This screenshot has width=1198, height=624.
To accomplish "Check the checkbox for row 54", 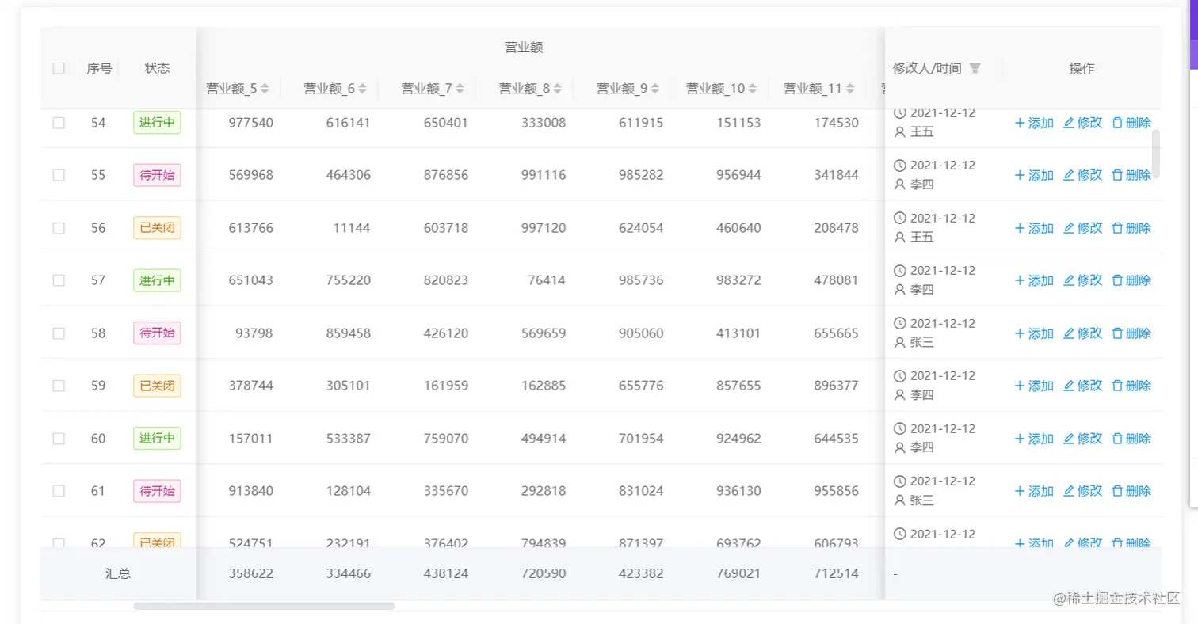I will click(58, 123).
